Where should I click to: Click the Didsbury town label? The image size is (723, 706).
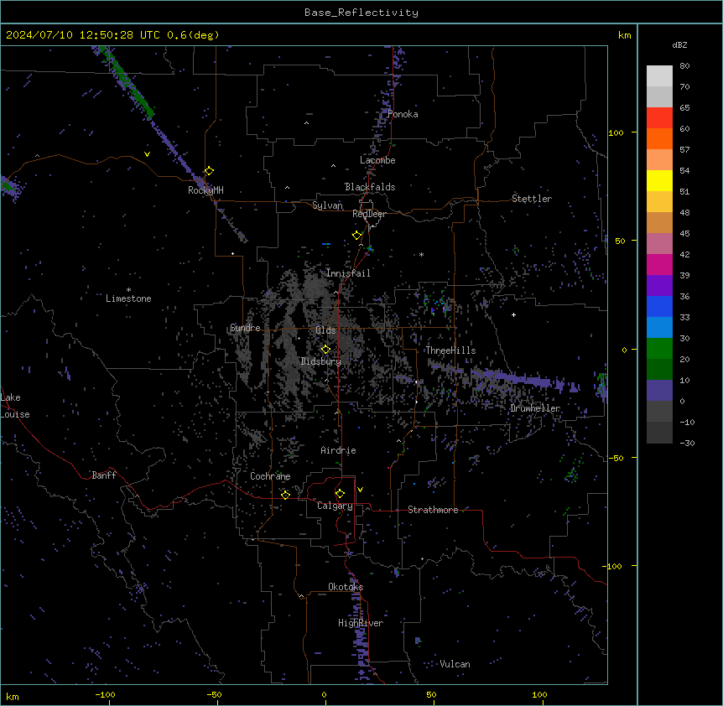click(x=321, y=361)
